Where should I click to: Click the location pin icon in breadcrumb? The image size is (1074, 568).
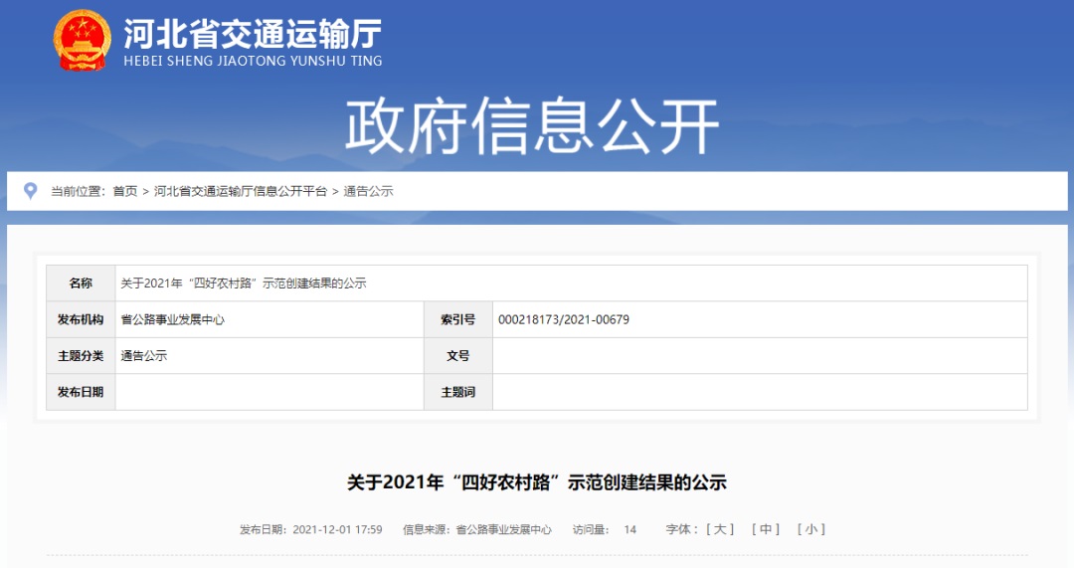click(31, 191)
